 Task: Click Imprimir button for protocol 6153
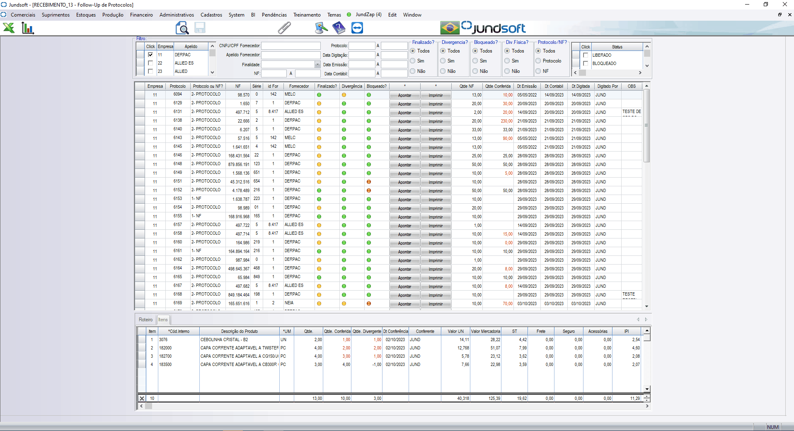[436, 200]
